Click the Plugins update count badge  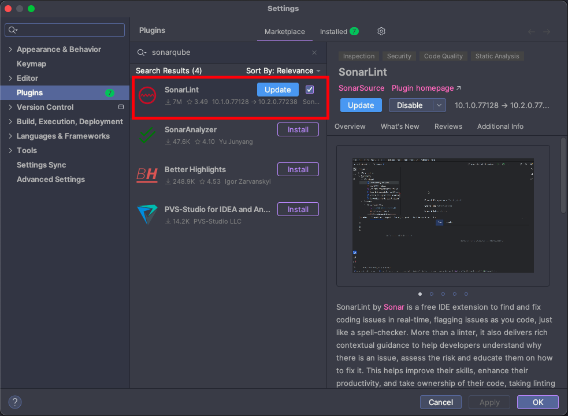click(x=110, y=93)
